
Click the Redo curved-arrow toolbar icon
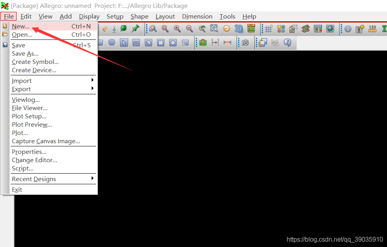click(105, 29)
